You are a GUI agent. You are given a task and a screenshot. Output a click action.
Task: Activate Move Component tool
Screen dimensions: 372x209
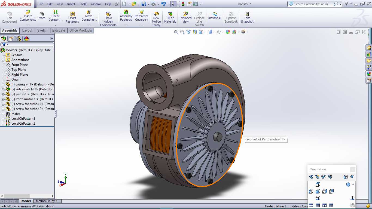click(x=89, y=16)
